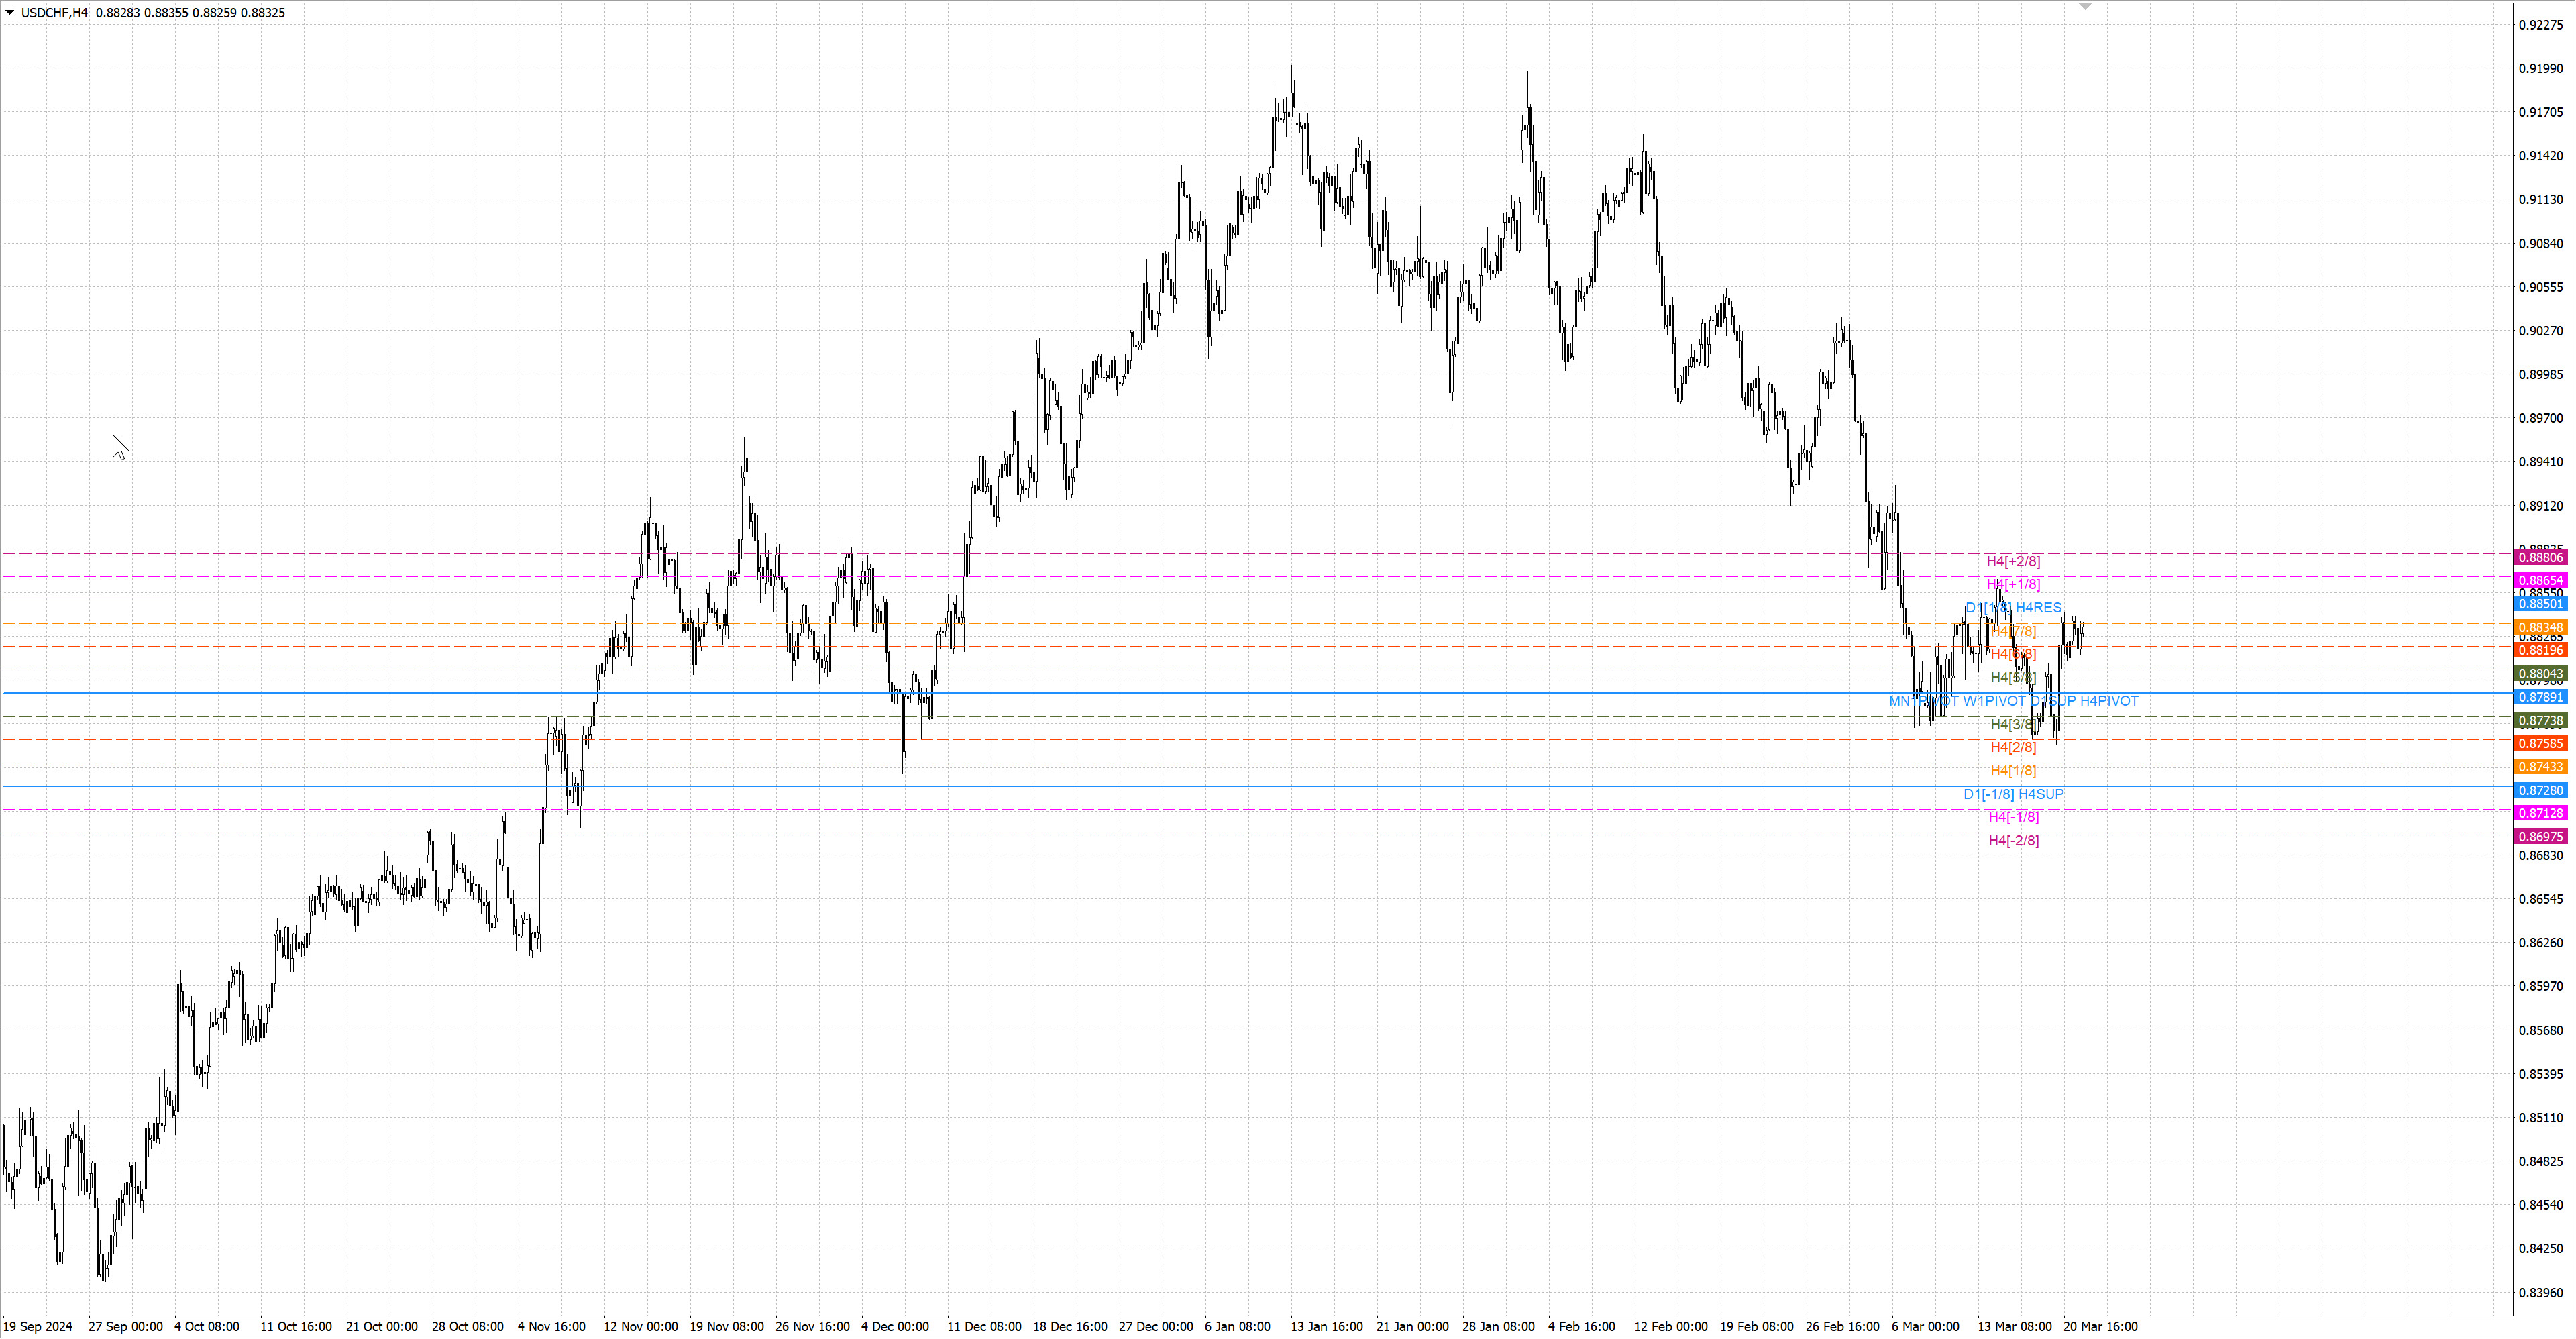This screenshot has height=1339, width=2576.
Task: Click the gray chart shift marker triangle
Action: point(2085,6)
